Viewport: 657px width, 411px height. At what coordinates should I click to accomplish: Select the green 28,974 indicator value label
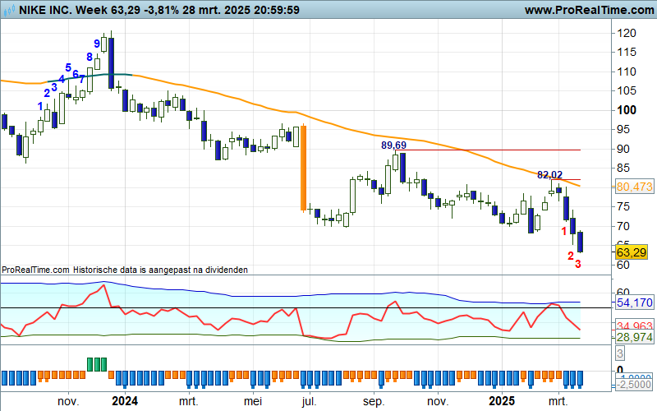[633, 339]
